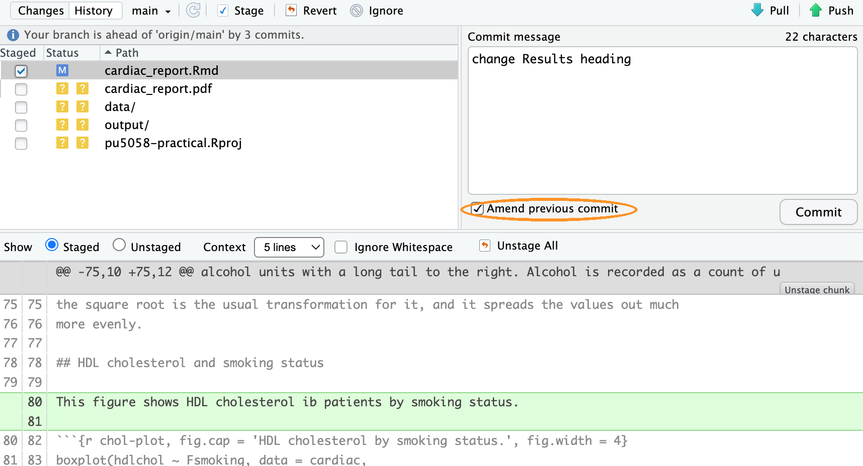
Task: Click the blue info icon beside branch message
Action: point(13,35)
